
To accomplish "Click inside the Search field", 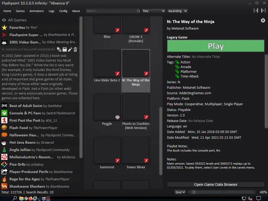I will [x=111, y=11].
